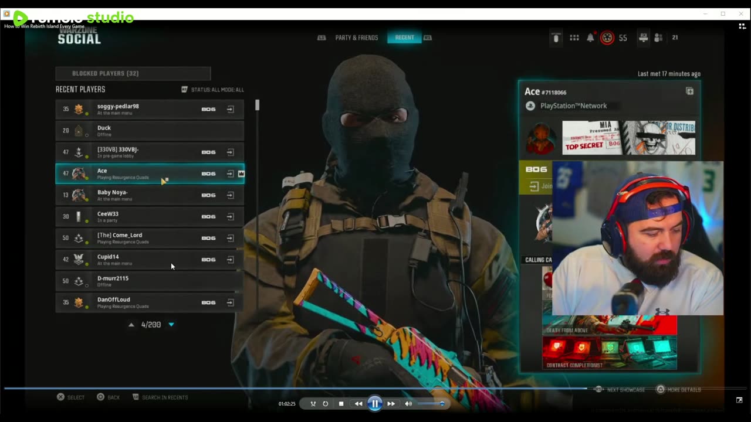Click the 01:02:25 elapsed time display
Image resolution: width=751 pixels, height=422 pixels.
click(287, 404)
